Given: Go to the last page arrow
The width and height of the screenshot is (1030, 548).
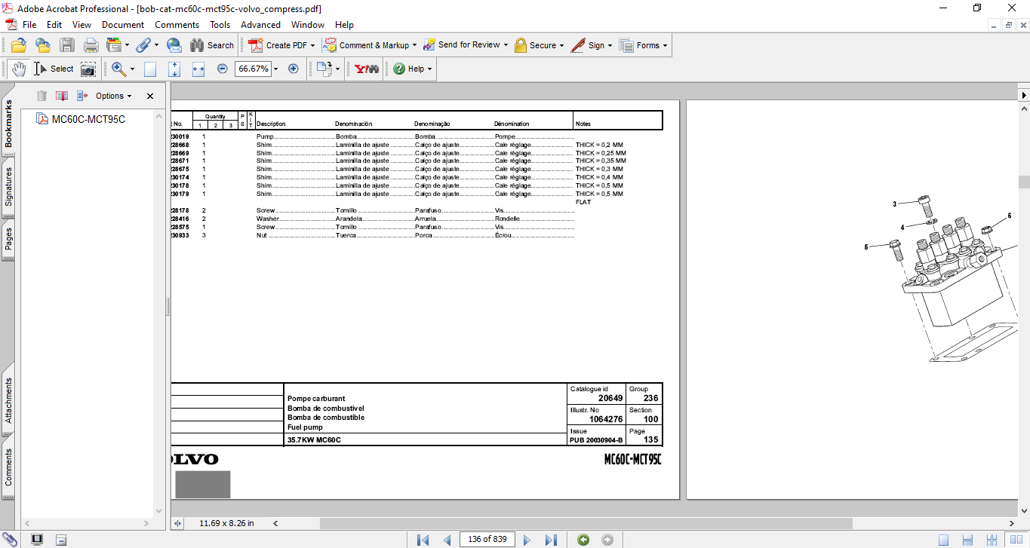Looking at the screenshot, I should pos(551,540).
